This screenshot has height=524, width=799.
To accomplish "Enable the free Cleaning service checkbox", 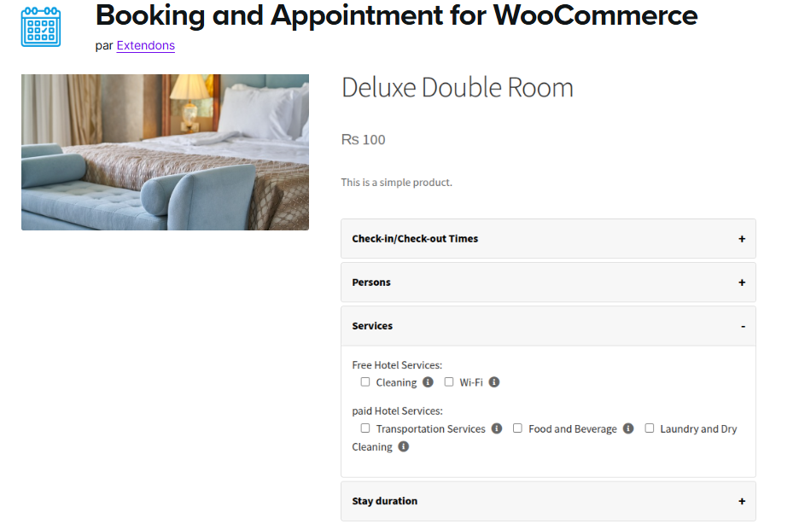I will pyautogui.click(x=365, y=382).
